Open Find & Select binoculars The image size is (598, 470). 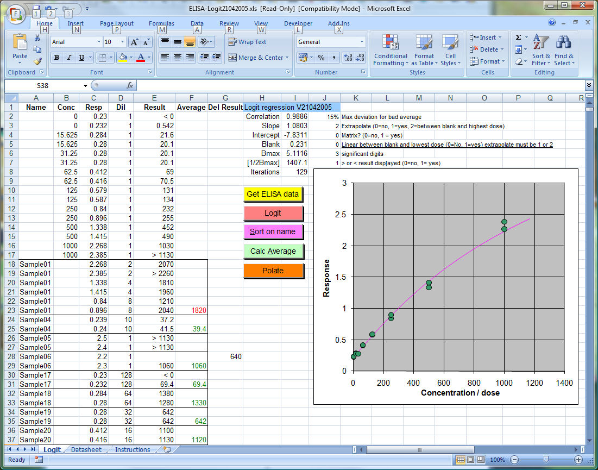coord(564,50)
